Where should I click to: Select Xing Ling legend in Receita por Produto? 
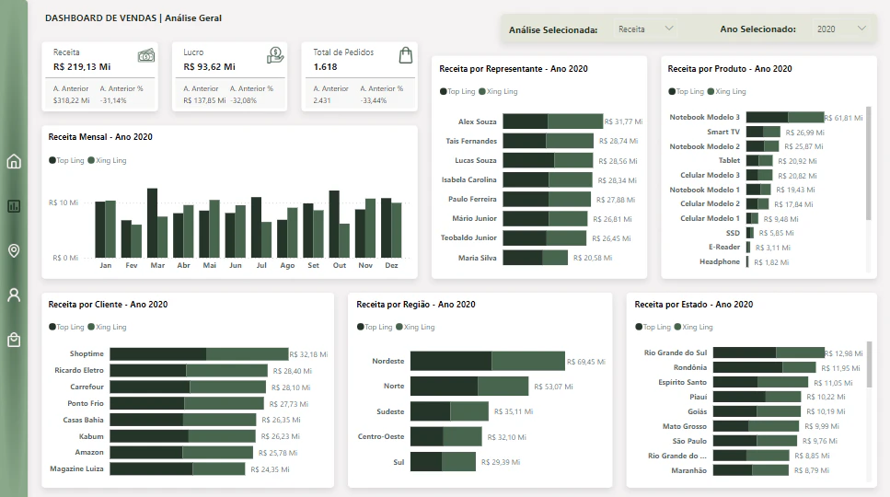[x=727, y=91]
